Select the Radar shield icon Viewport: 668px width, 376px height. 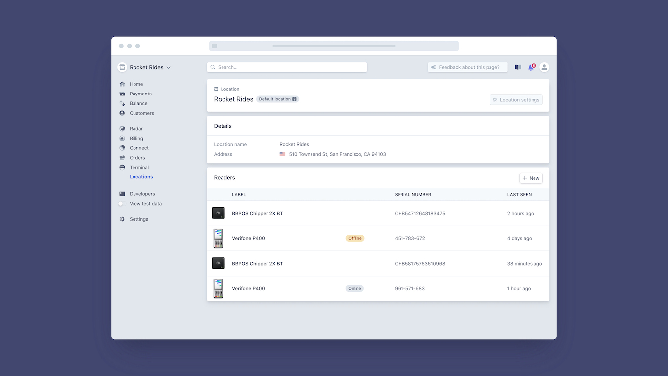pyautogui.click(x=121, y=128)
